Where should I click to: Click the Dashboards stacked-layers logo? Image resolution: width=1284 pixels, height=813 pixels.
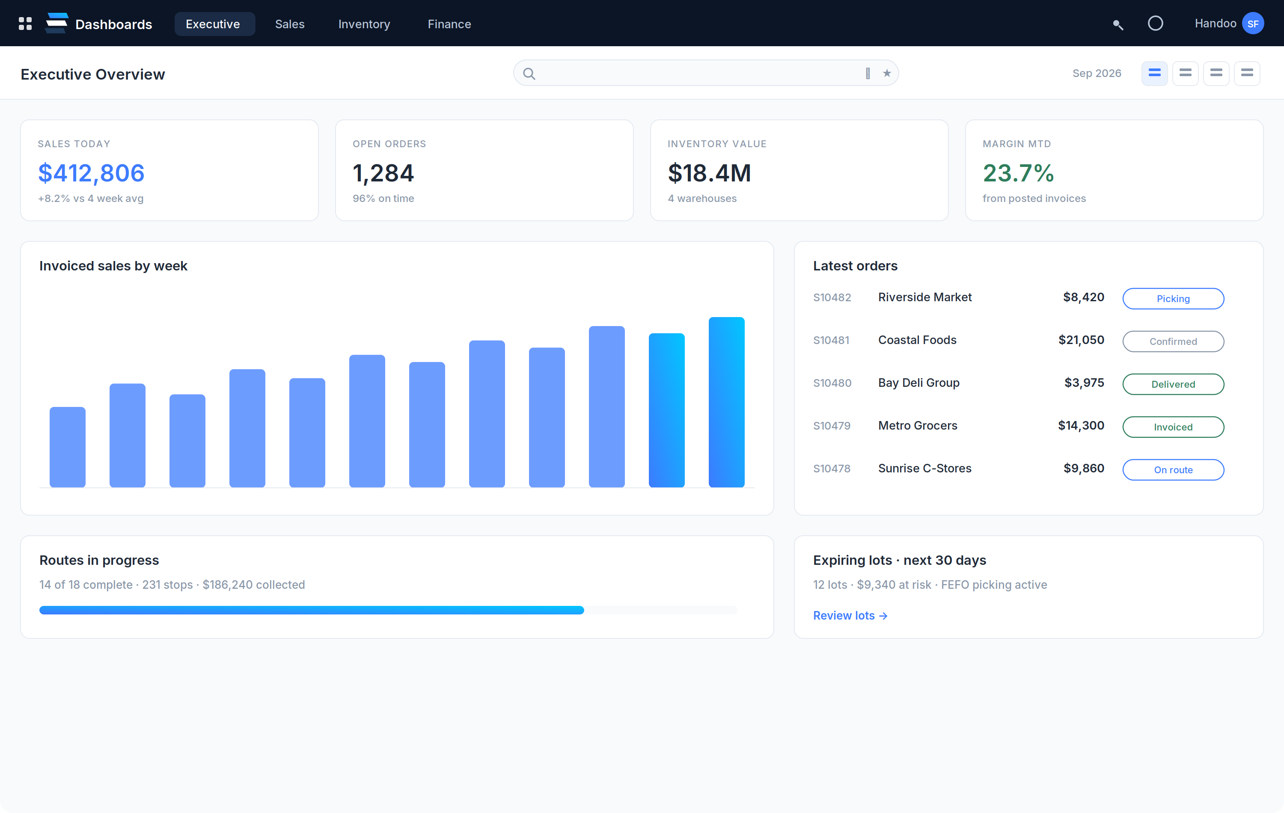[56, 24]
